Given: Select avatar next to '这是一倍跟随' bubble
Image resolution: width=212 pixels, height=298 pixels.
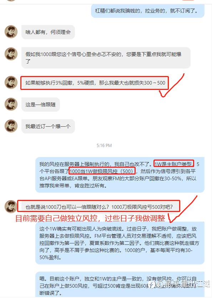Looking at the screenshot, I should 11,104.
